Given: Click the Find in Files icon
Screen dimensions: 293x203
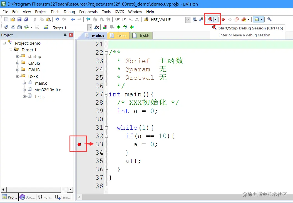Looking at the screenshot, I should coord(146,19).
